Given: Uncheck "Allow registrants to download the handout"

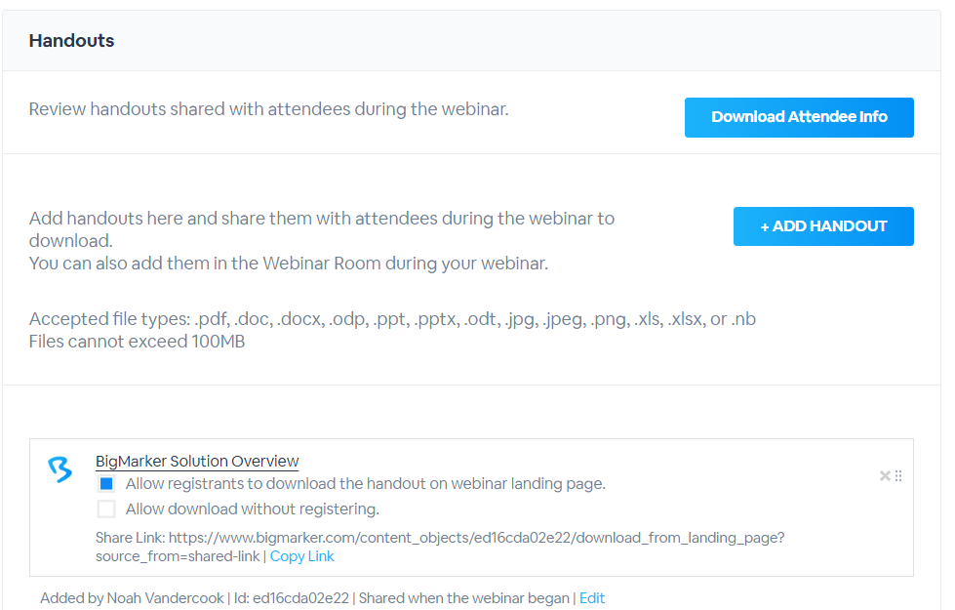Looking at the screenshot, I should tap(106, 483).
